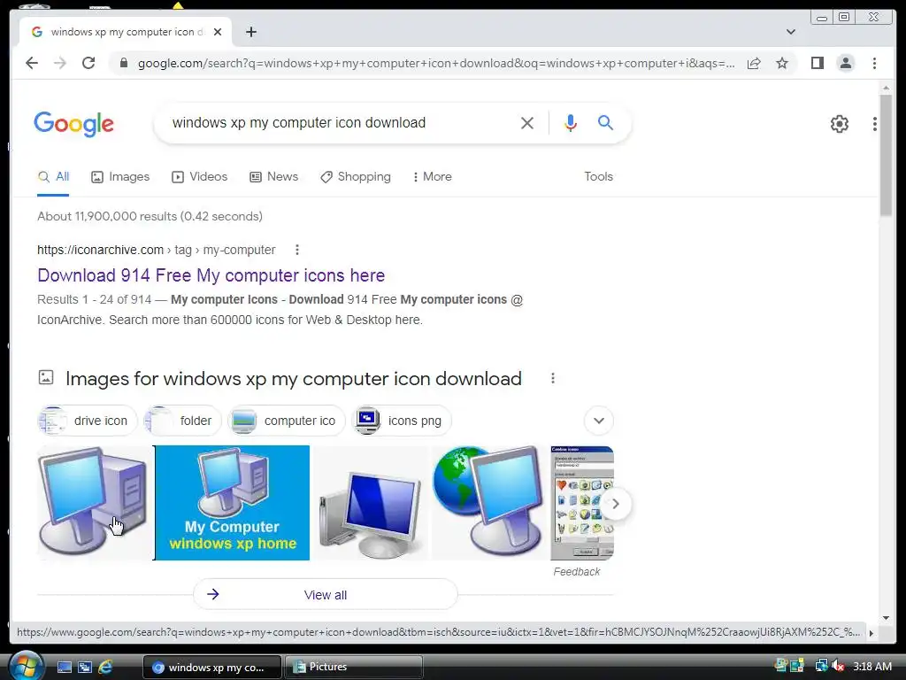Click View all images button
Image resolution: width=906 pixels, height=680 pixels.
click(326, 594)
